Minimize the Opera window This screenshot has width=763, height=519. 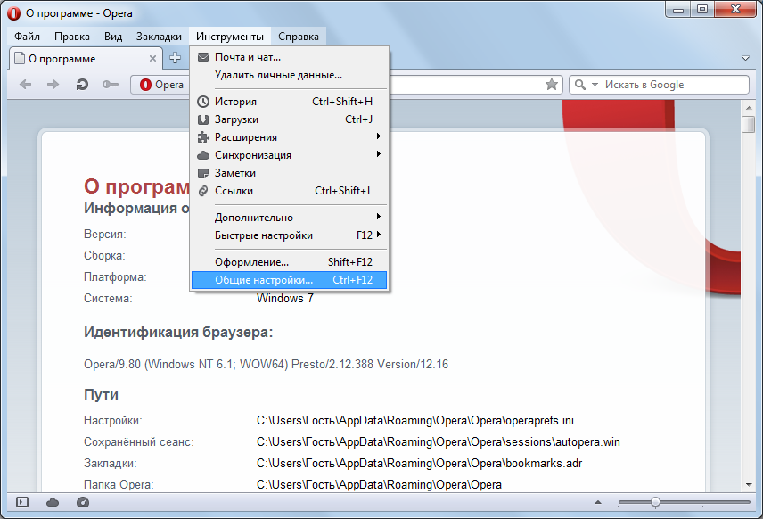[x=678, y=9]
